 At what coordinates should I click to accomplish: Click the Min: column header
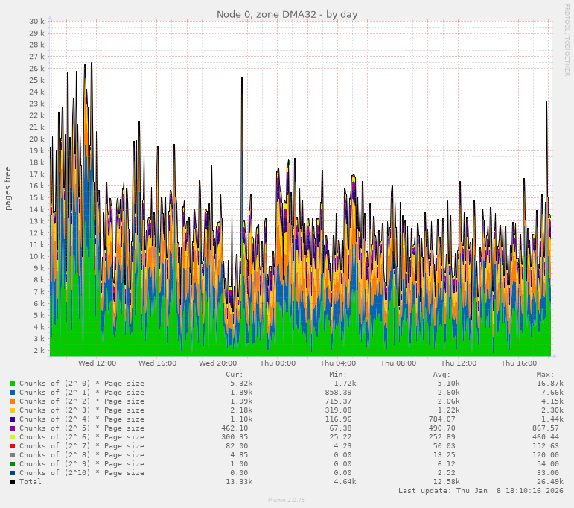(338, 375)
